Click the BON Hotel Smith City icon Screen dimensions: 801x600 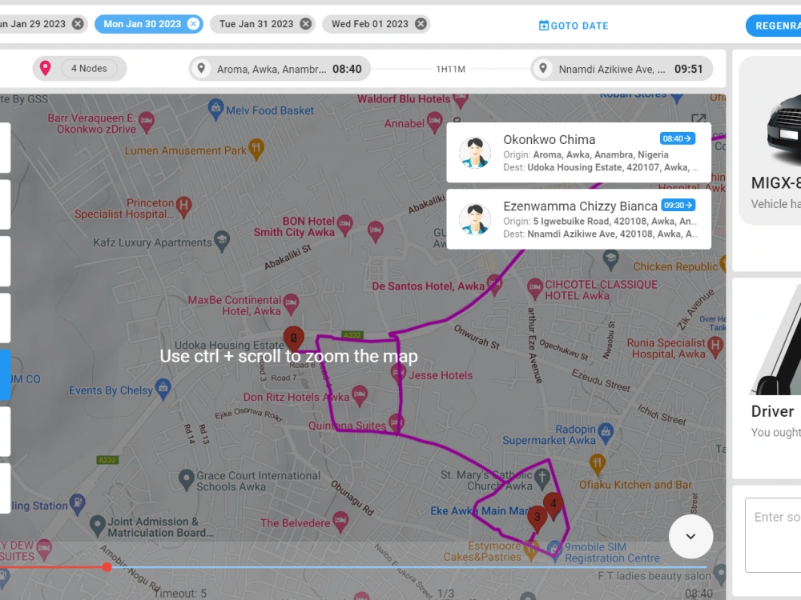click(x=344, y=225)
